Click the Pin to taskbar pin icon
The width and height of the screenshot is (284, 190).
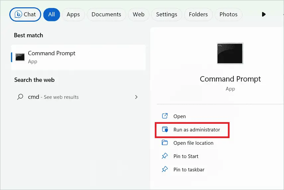click(x=165, y=169)
